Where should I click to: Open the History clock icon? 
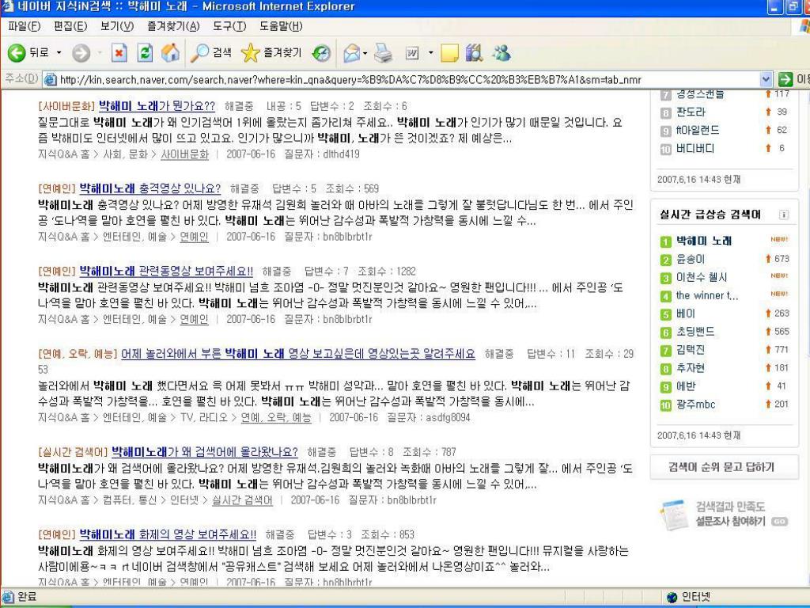click(x=321, y=53)
